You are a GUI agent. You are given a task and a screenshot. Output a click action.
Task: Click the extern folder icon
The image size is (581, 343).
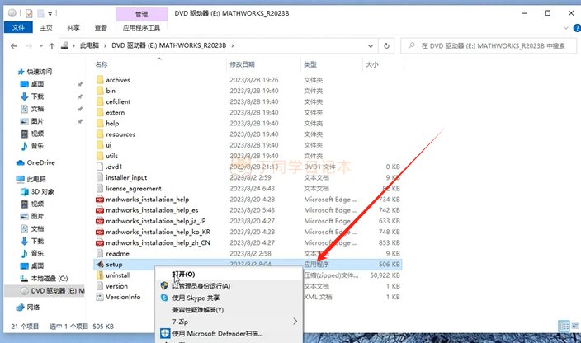tap(100, 112)
